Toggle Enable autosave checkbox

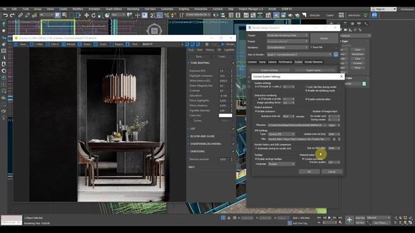[256, 111]
